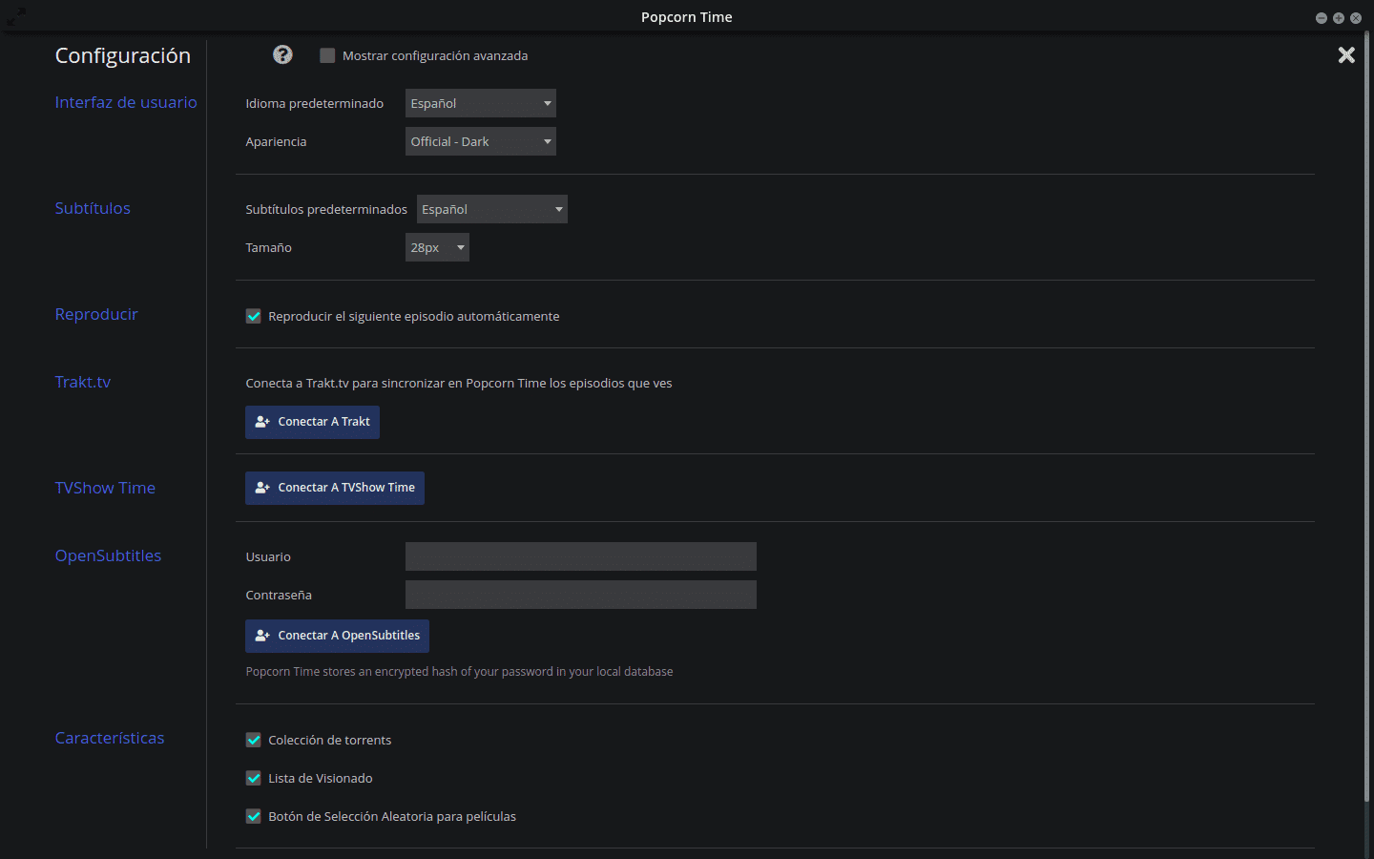Screen dimensions: 1374x859
Task: Click the Tamaño label
Action: [268, 247]
